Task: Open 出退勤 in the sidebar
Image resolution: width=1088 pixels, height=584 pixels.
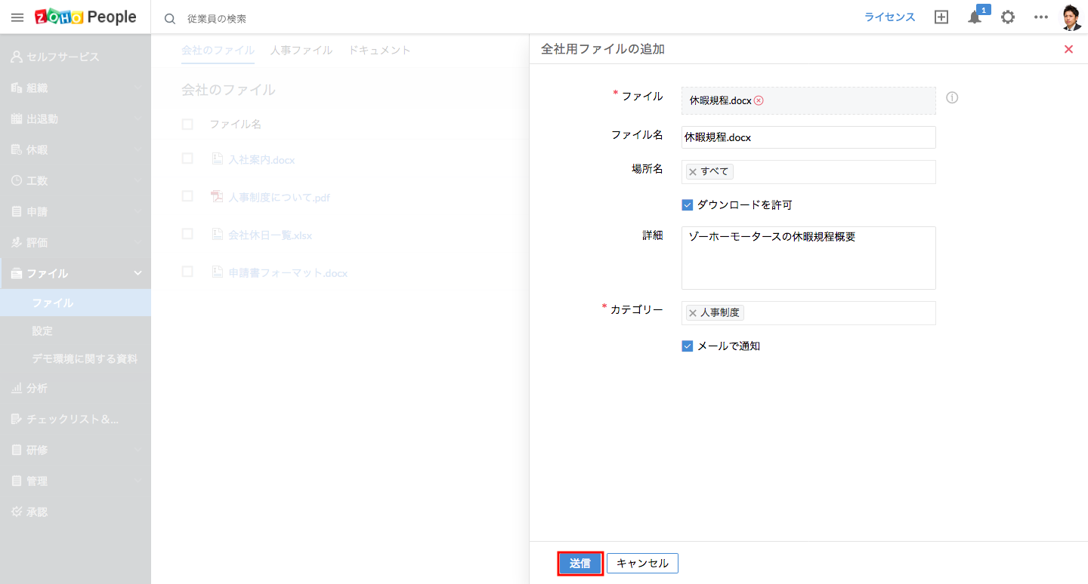Action: click(x=42, y=118)
